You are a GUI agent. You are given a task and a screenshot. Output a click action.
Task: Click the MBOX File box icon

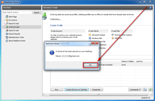tap(113, 38)
